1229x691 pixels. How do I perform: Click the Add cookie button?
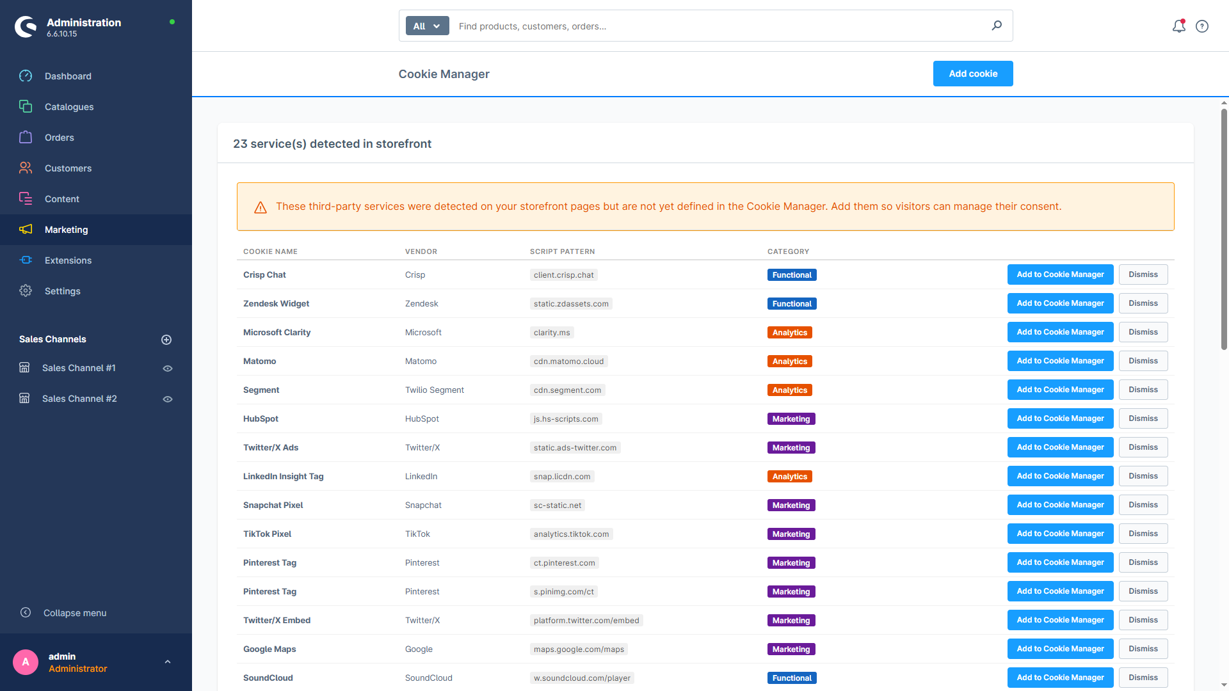[973, 74]
